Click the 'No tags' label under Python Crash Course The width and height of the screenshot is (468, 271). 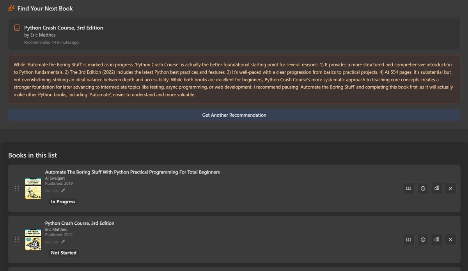point(52,242)
